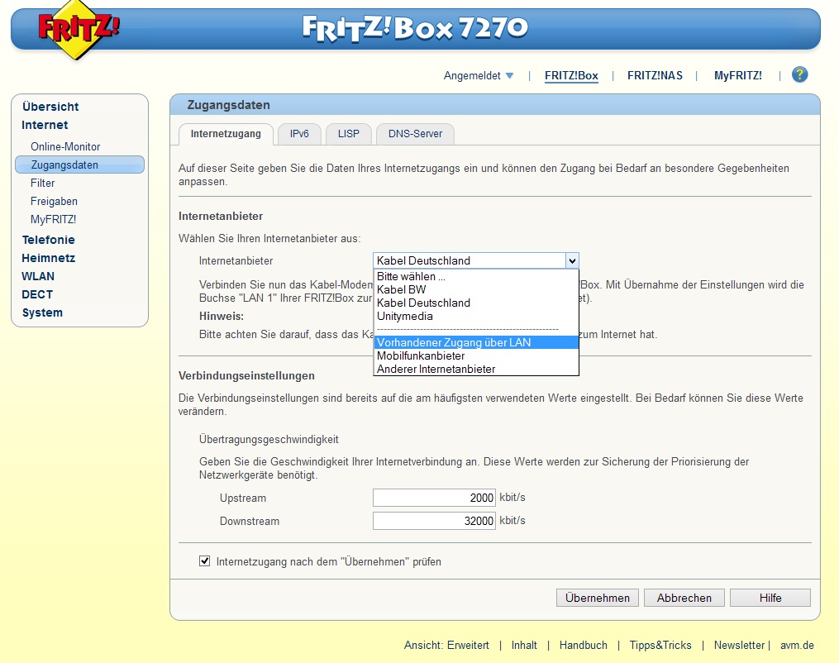Switch to the IPv6 tab
839x663 pixels.
299,134
